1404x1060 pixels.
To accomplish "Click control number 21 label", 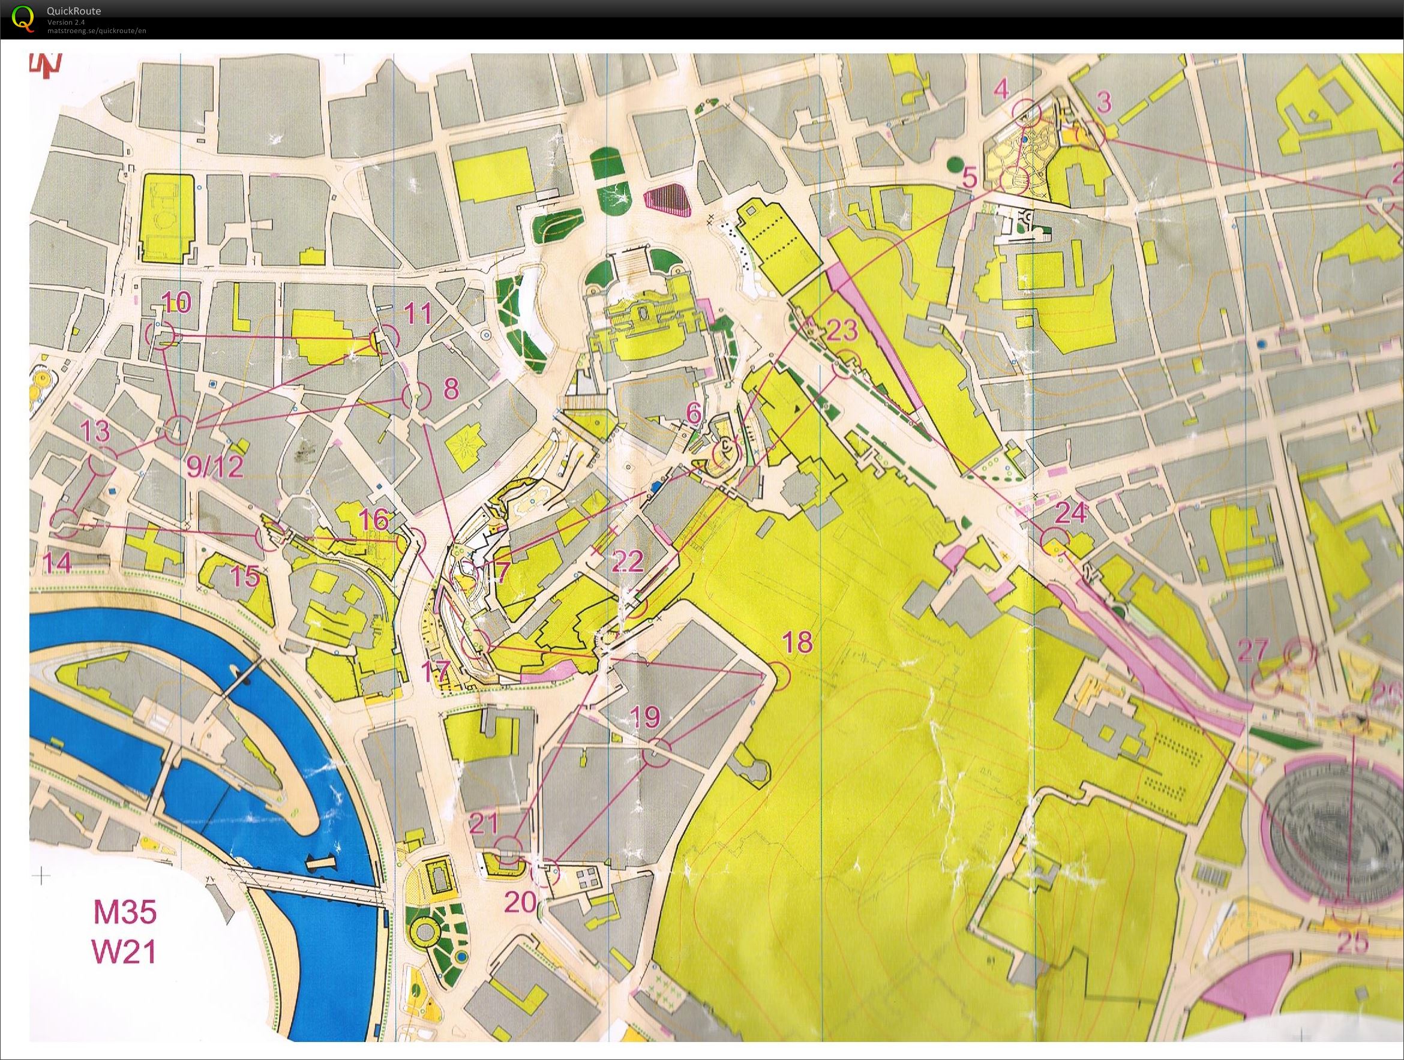I will pos(485,824).
